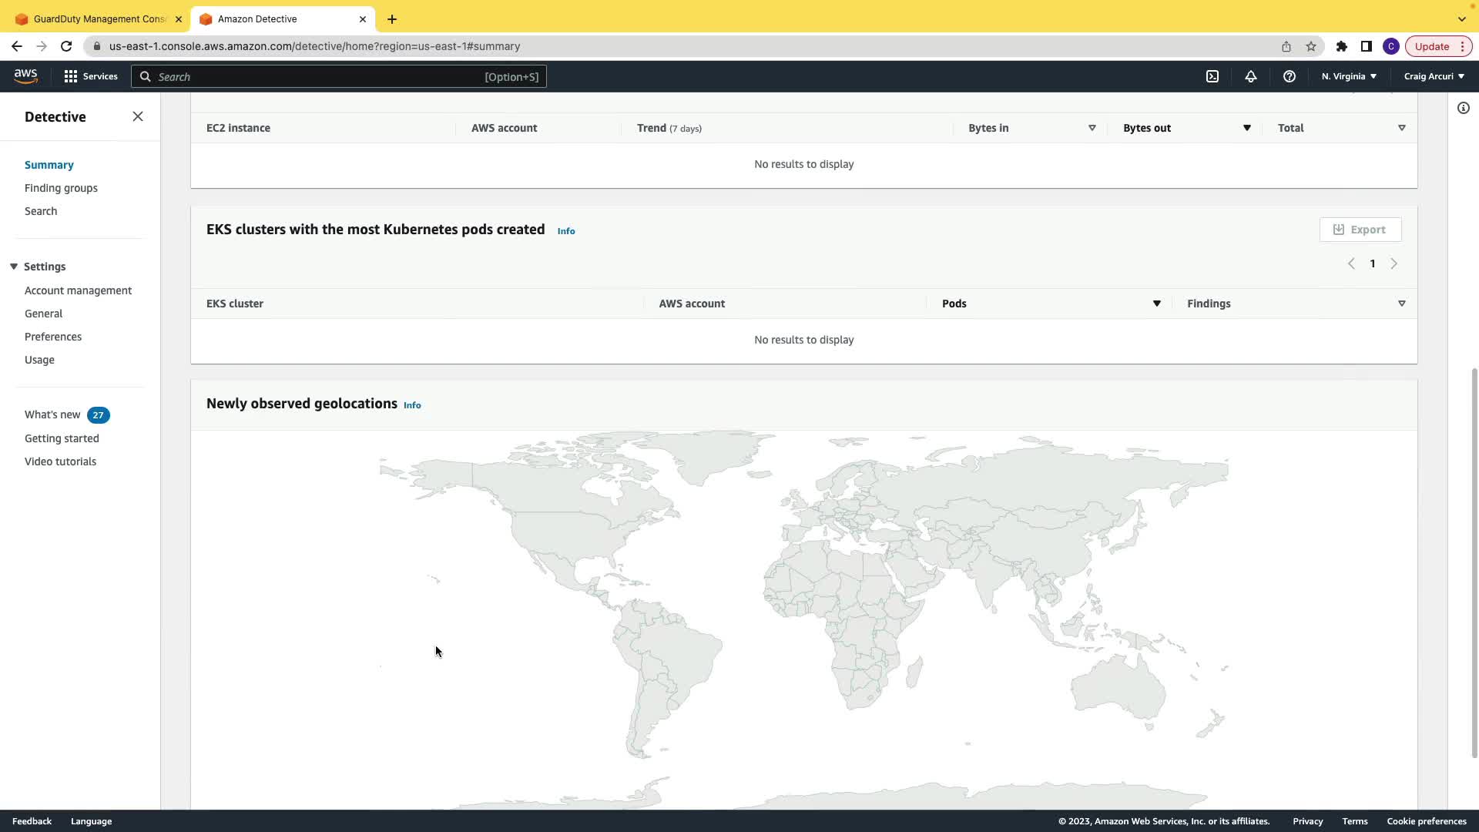The width and height of the screenshot is (1479, 832).
Task: Bookmark this page with star icon
Action: [x=1311, y=46]
